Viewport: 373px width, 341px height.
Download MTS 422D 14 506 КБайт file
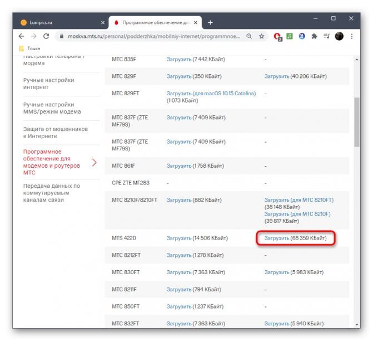click(x=179, y=238)
